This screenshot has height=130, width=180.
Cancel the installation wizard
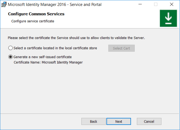(149, 122)
